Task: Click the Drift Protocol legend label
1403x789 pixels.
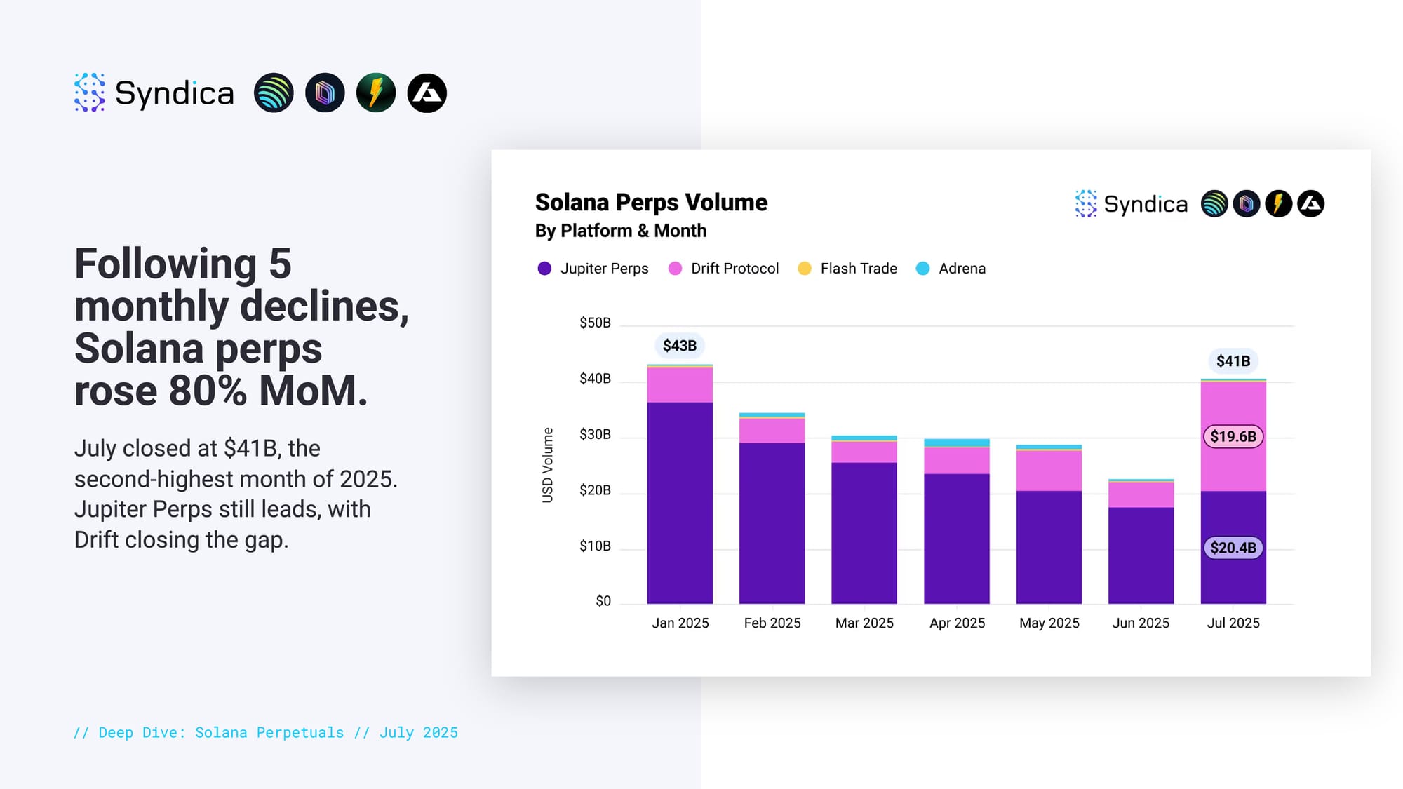Action: [x=734, y=269]
